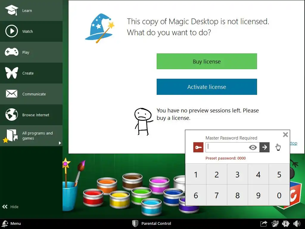
Task: Tap keypad digit 9
Action: [x=258, y=195]
